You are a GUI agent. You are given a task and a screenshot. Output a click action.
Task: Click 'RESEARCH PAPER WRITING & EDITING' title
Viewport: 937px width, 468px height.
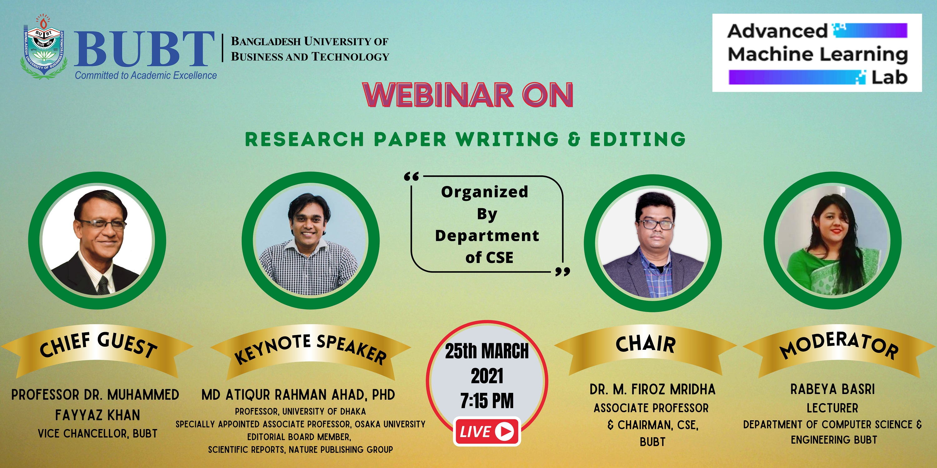tap(466, 139)
